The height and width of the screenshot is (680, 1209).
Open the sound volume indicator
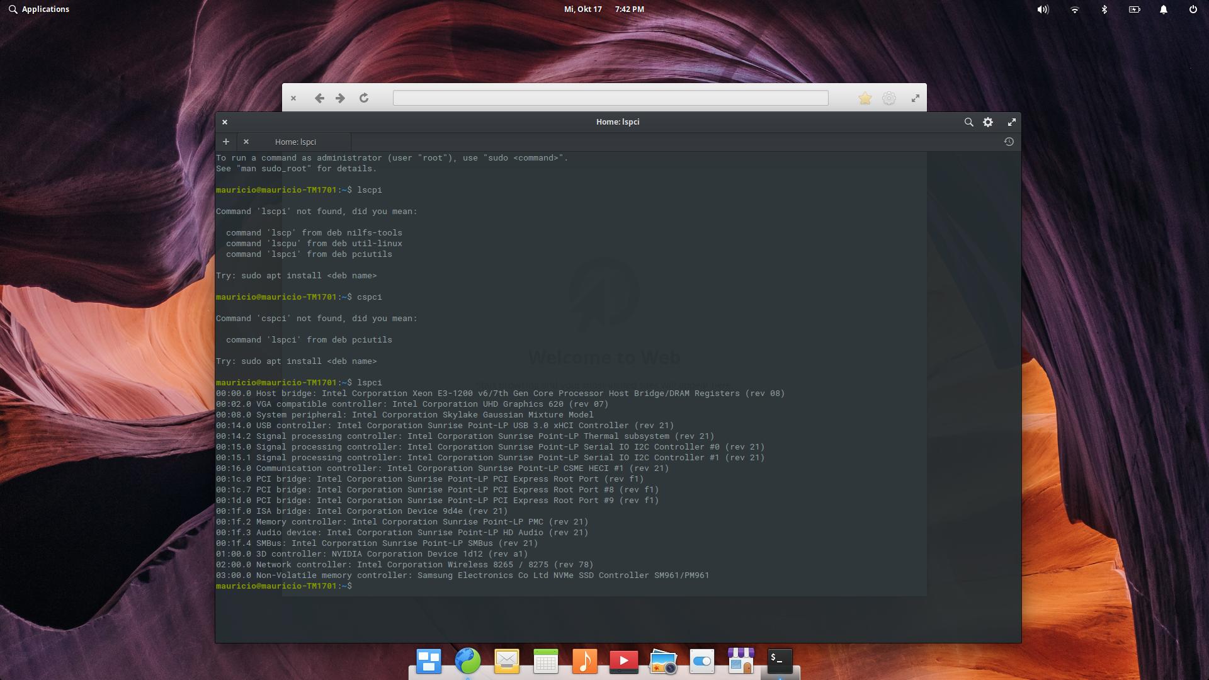(1043, 9)
